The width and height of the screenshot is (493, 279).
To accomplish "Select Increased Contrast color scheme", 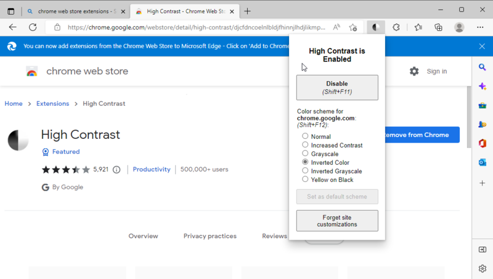I will [305, 144].
